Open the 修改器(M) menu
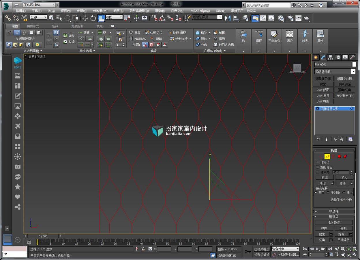360x260 pixels. pos(100,11)
